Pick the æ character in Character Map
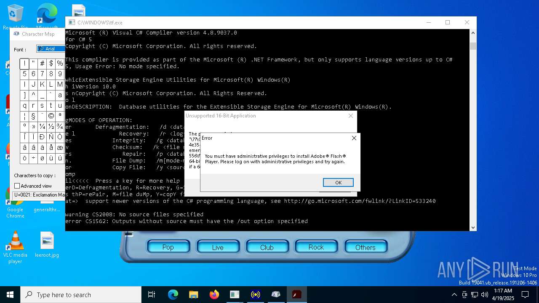Screen dimensions: 539x303 (60, 148)
